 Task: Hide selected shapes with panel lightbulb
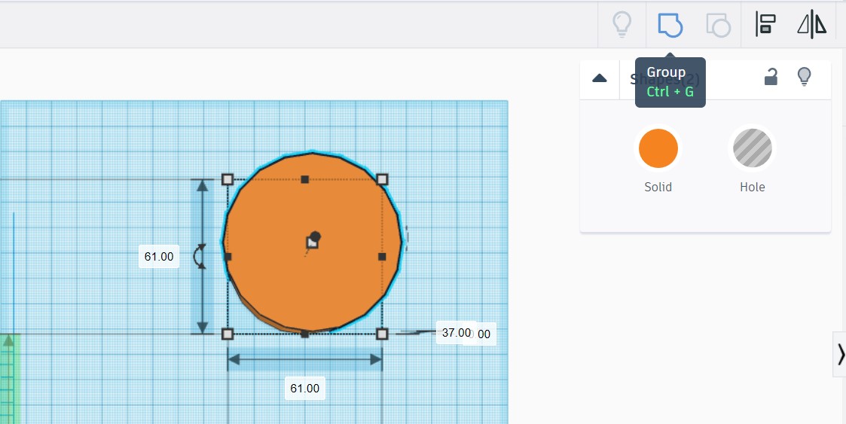pos(804,77)
